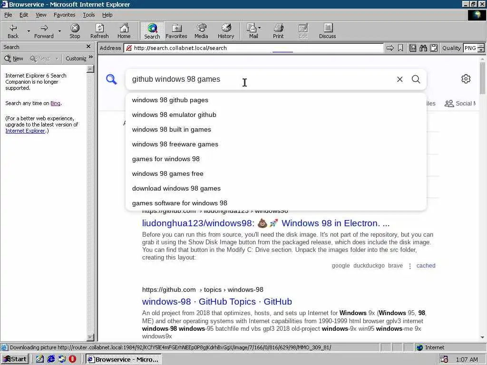Open the Favorites toolbar pane
Image resolution: width=487 pixels, height=365 pixels.
[x=176, y=31]
